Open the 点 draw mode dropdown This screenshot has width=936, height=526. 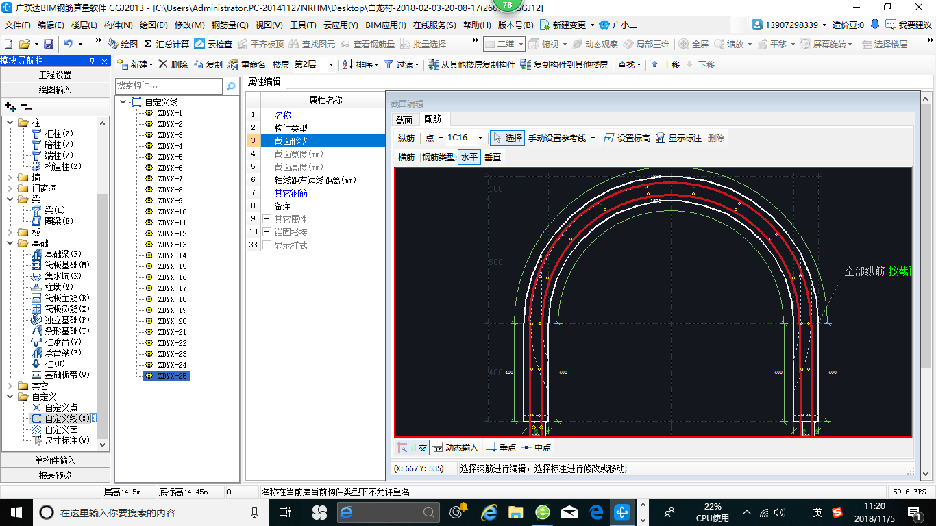pos(441,138)
